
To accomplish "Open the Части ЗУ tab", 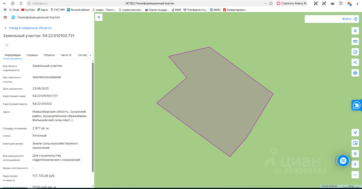I will tap(66, 55).
